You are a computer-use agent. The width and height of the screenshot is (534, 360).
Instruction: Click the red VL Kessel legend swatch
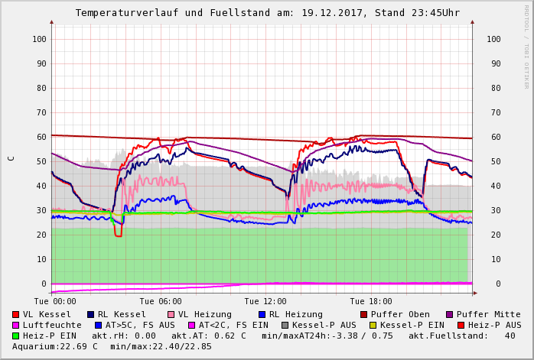[15, 314]
